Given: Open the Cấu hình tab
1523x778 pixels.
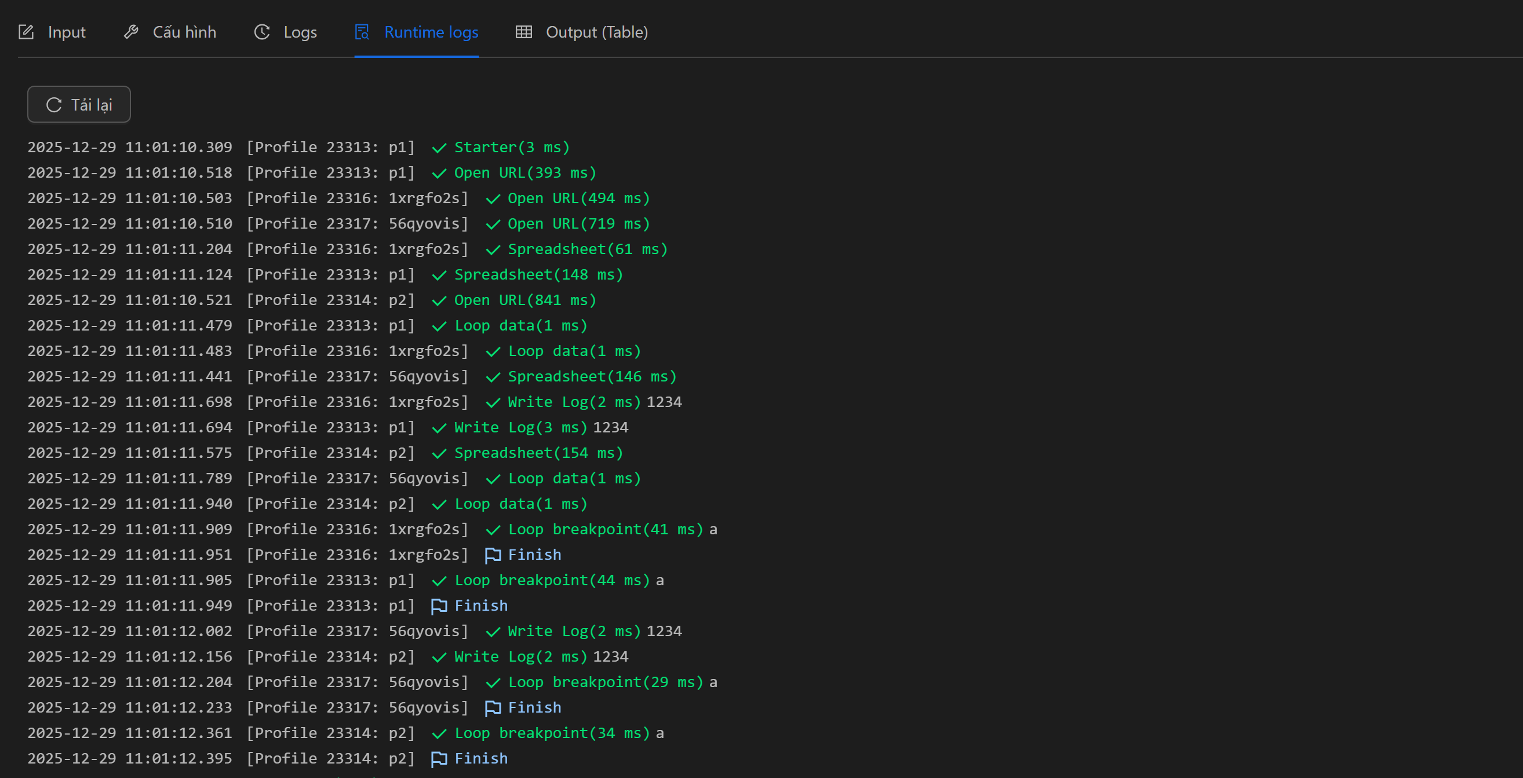Looking at the screenshot, I should (x=184, y=32).
